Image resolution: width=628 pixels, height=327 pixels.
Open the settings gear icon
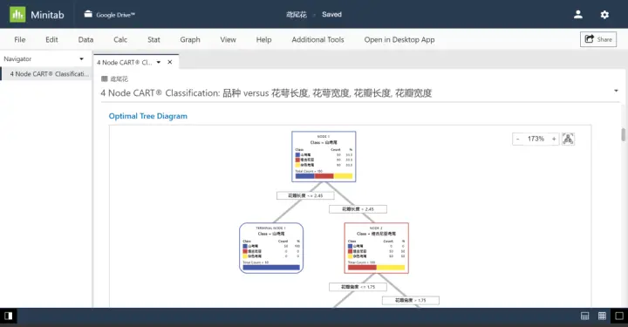click(604, 15)
